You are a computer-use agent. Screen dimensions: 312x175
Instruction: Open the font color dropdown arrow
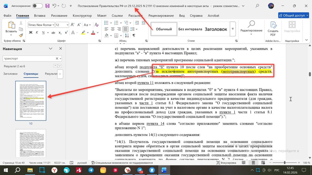click(97, 33)
